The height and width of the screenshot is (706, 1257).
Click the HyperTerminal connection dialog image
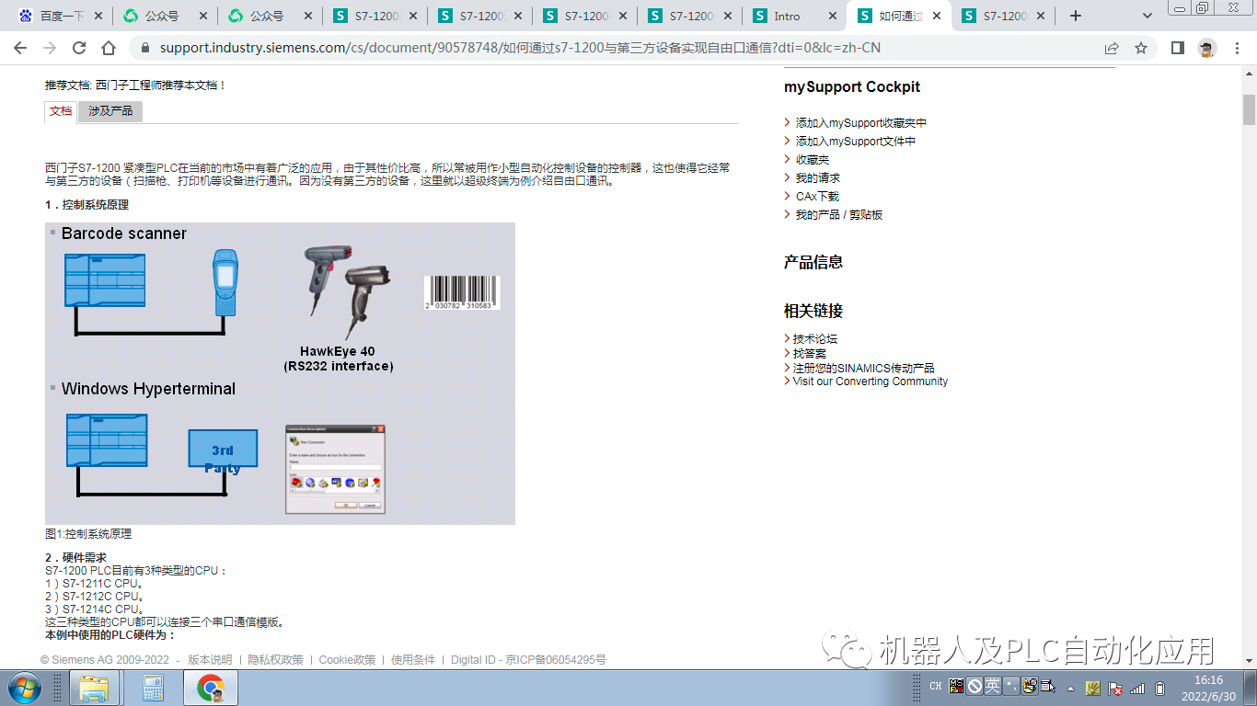click(x=335, y=469)
